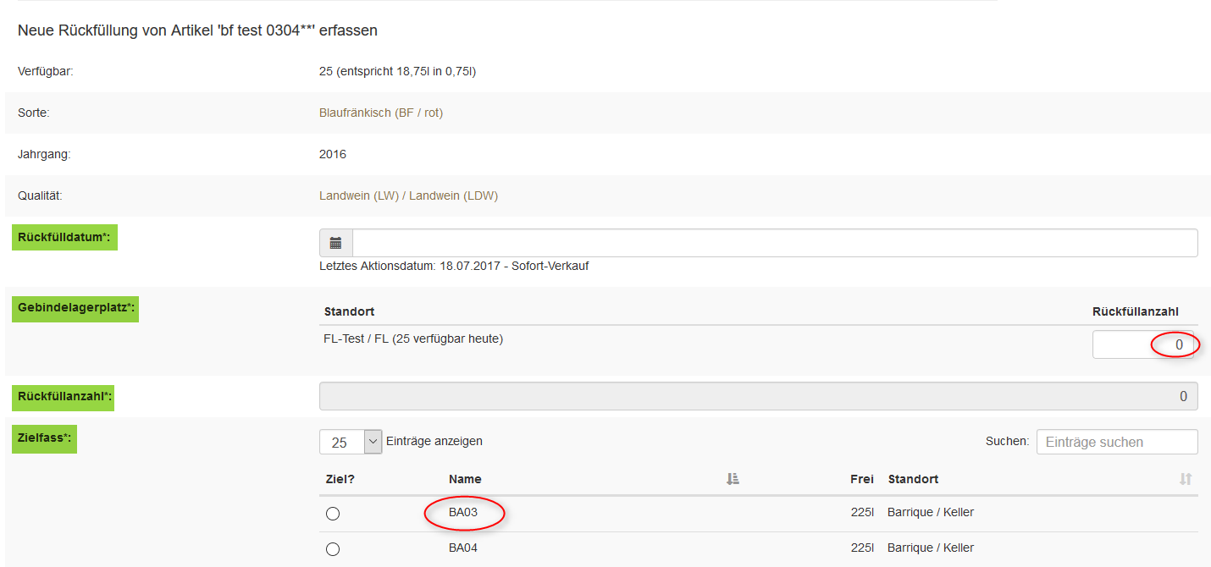Select the BA04 target barrel radio button

(x=333, y=549)
